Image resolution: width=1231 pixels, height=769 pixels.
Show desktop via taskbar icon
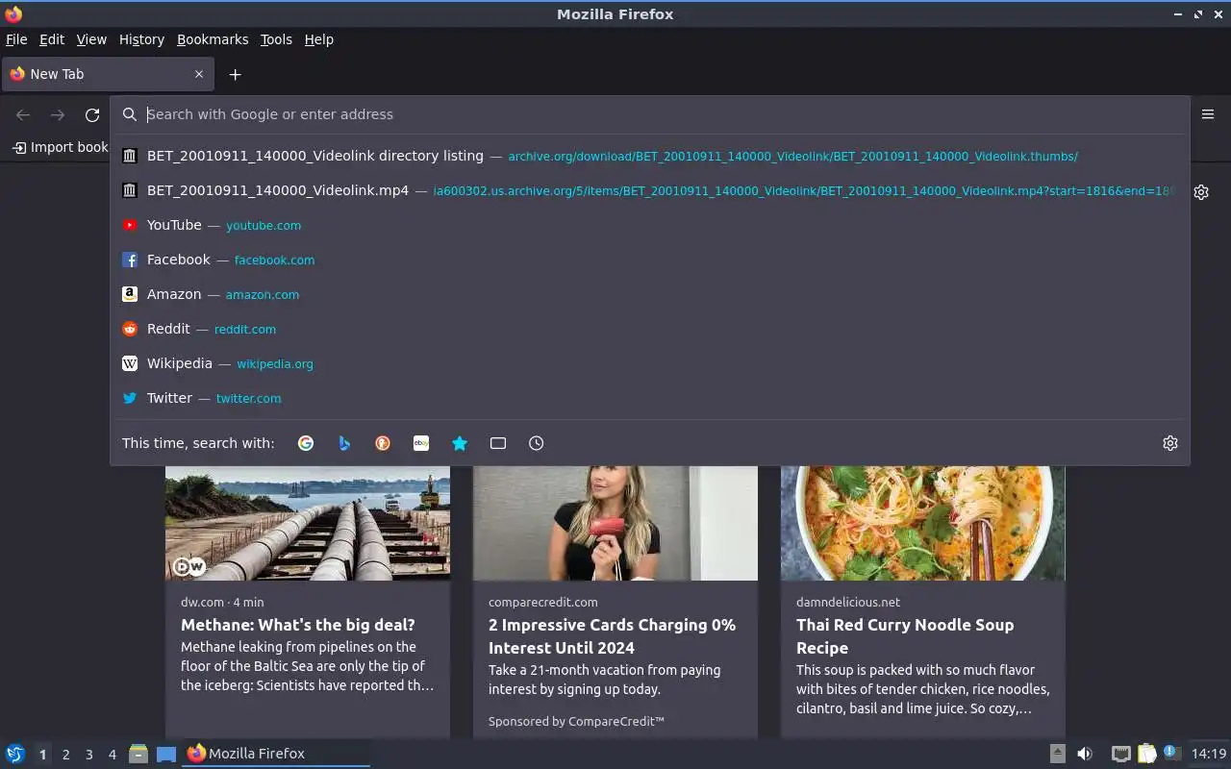pyautogui.click(x=166, y=755)
